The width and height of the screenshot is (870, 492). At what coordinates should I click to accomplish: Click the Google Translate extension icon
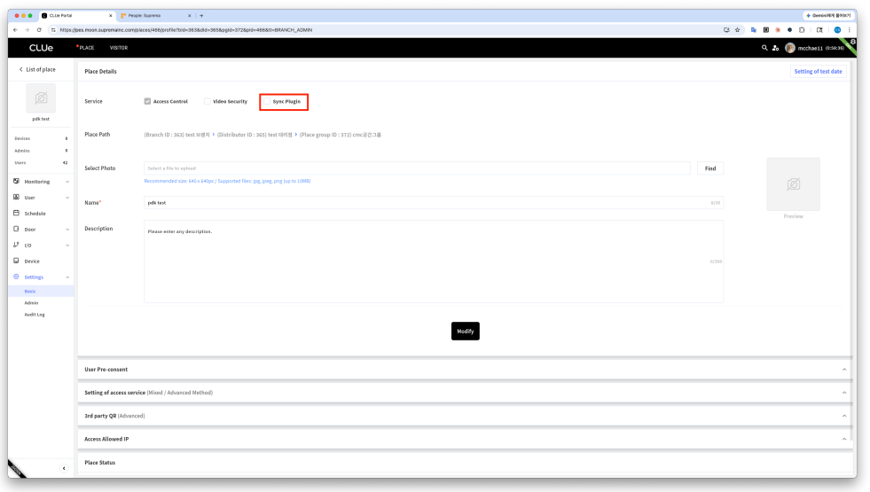coord(754,30)
